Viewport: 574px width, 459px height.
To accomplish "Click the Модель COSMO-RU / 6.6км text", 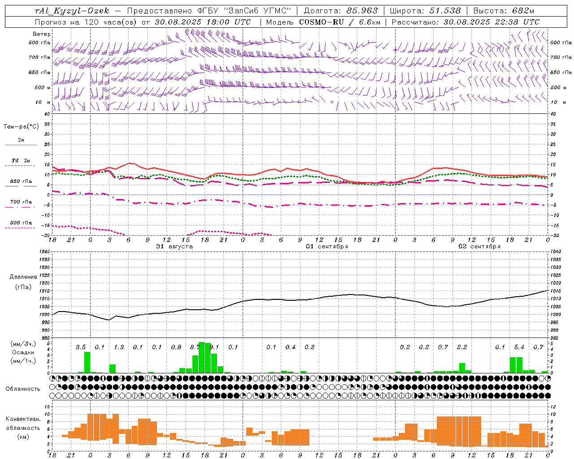I will (x=323, y=22).
